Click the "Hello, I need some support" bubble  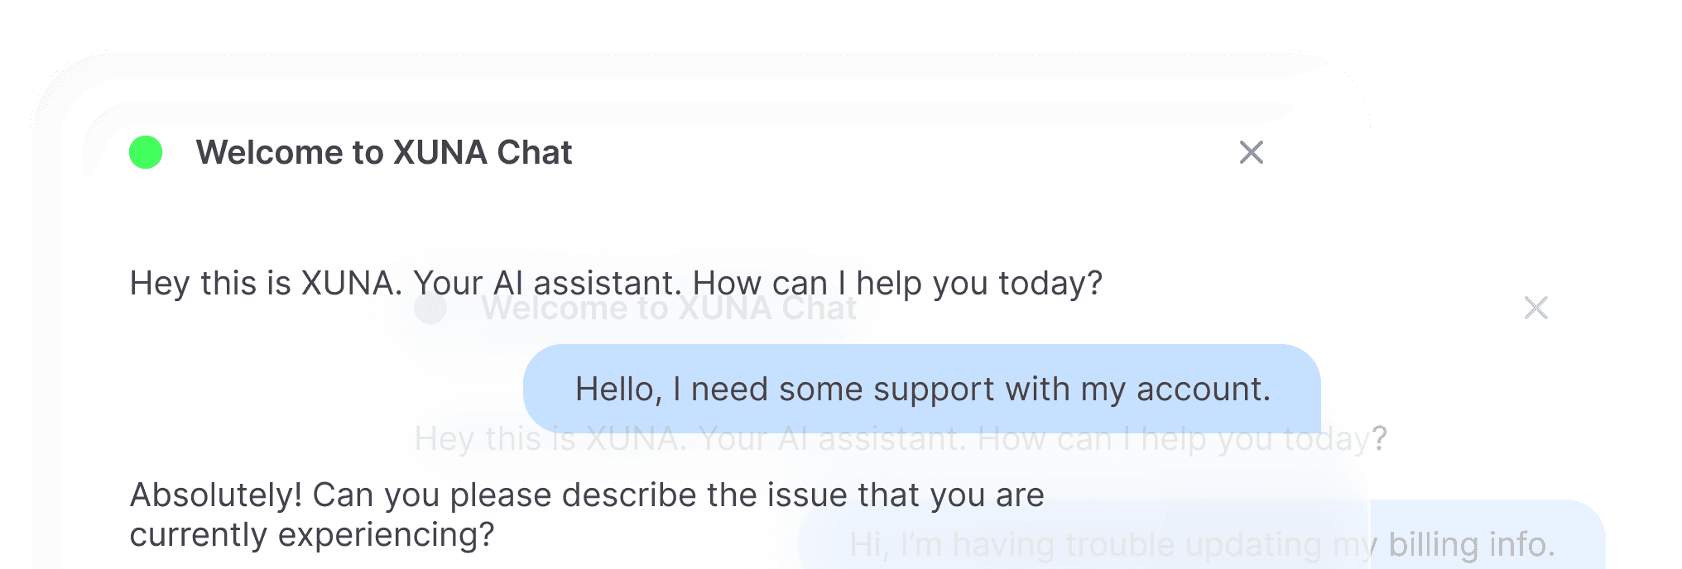921,389
